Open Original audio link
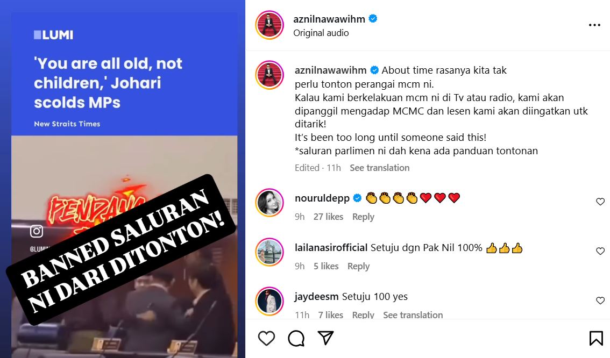610x358 pixels. 321,33
